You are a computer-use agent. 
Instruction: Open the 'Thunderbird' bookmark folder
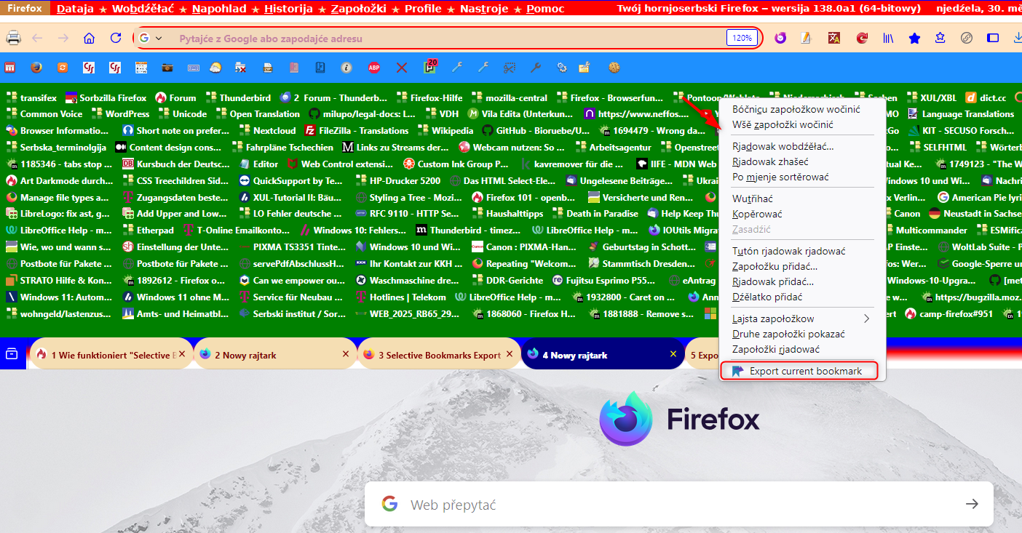(238, 97)
